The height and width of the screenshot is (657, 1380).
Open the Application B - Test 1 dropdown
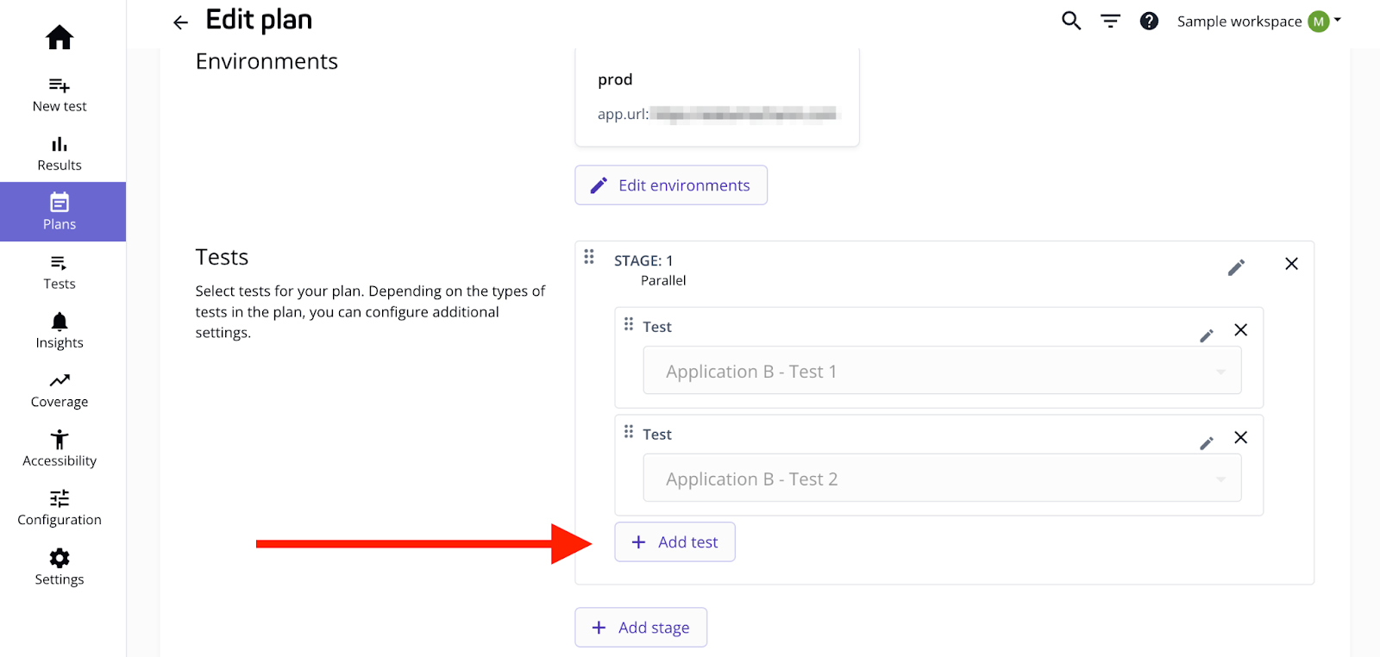coord(942,370)
